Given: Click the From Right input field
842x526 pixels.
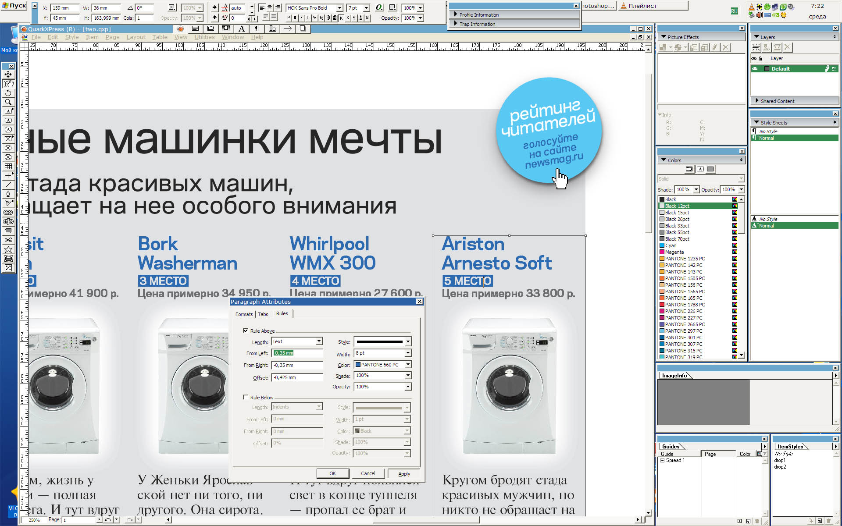Looking at the screenshot, I should tap(297, 365).
